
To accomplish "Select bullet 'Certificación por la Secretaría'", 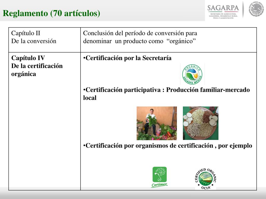I will click(127, 58).
